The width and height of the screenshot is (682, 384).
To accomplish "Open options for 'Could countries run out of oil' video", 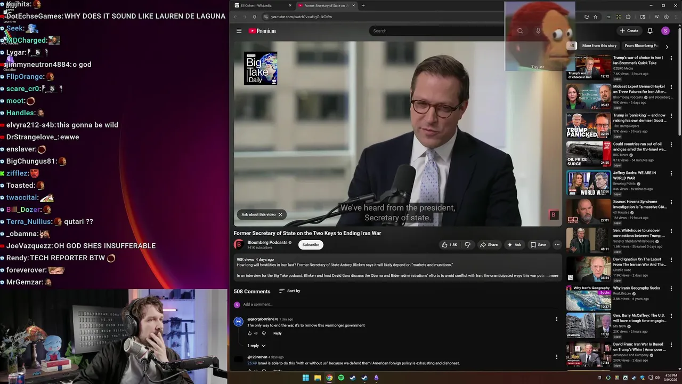I will (x=671, y=144).
